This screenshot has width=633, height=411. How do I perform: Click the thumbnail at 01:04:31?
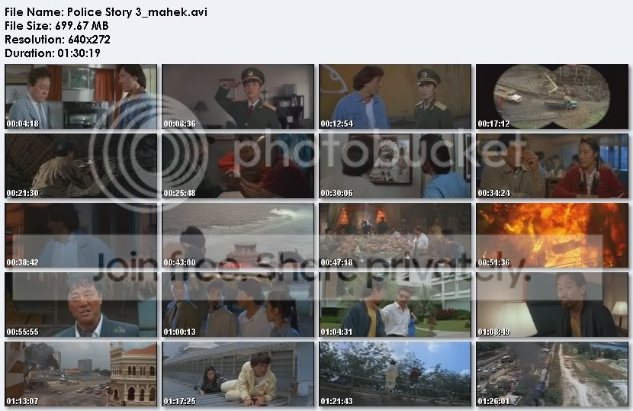(x=395, y=305)
